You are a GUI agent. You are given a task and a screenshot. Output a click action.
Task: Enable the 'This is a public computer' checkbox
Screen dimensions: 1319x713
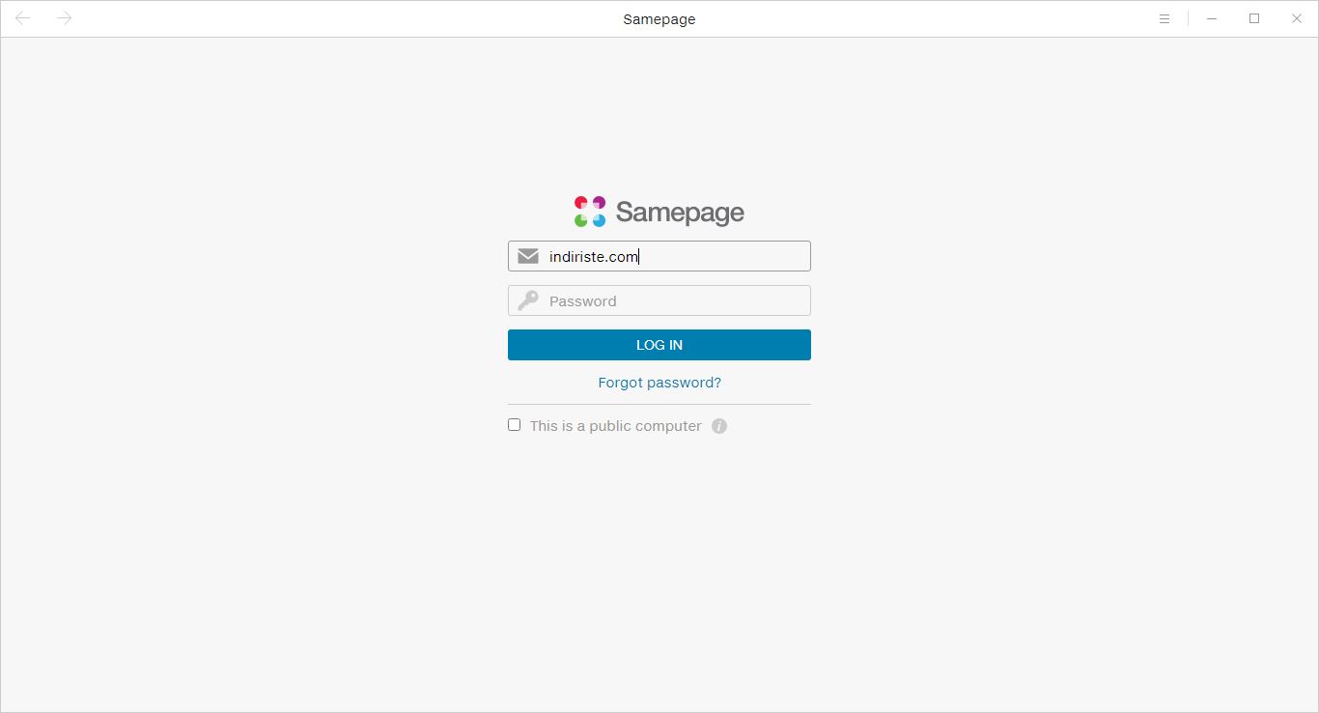[515, 425]
